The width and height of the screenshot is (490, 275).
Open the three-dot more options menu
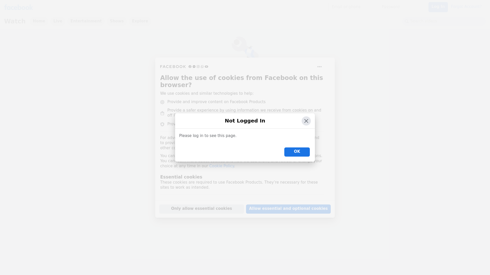tap(319, 67)
